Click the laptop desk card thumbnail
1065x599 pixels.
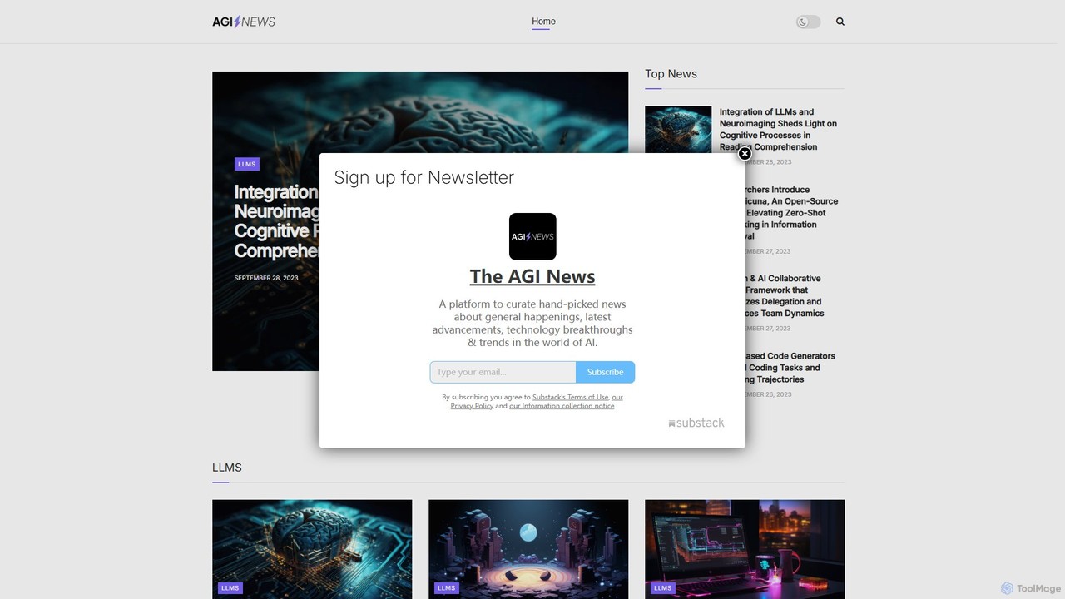pyautogui.click(x=745, y=549)
